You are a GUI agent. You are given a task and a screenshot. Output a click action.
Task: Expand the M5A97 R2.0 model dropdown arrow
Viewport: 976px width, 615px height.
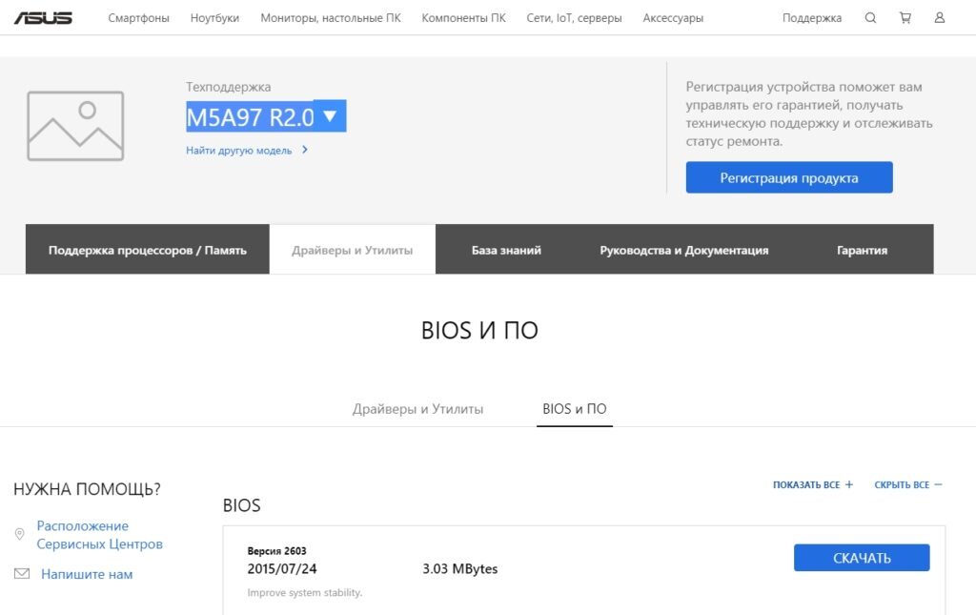[330, 115]
